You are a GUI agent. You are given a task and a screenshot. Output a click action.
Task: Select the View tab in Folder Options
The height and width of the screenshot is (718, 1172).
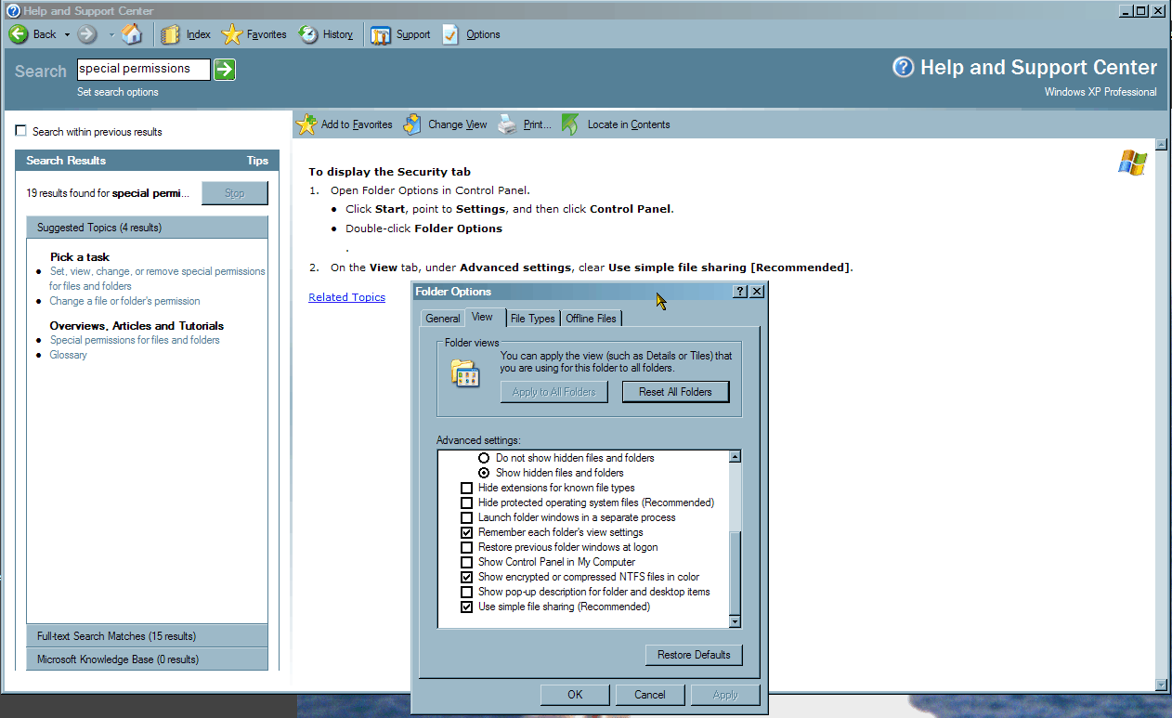click(x=483, y=317)
